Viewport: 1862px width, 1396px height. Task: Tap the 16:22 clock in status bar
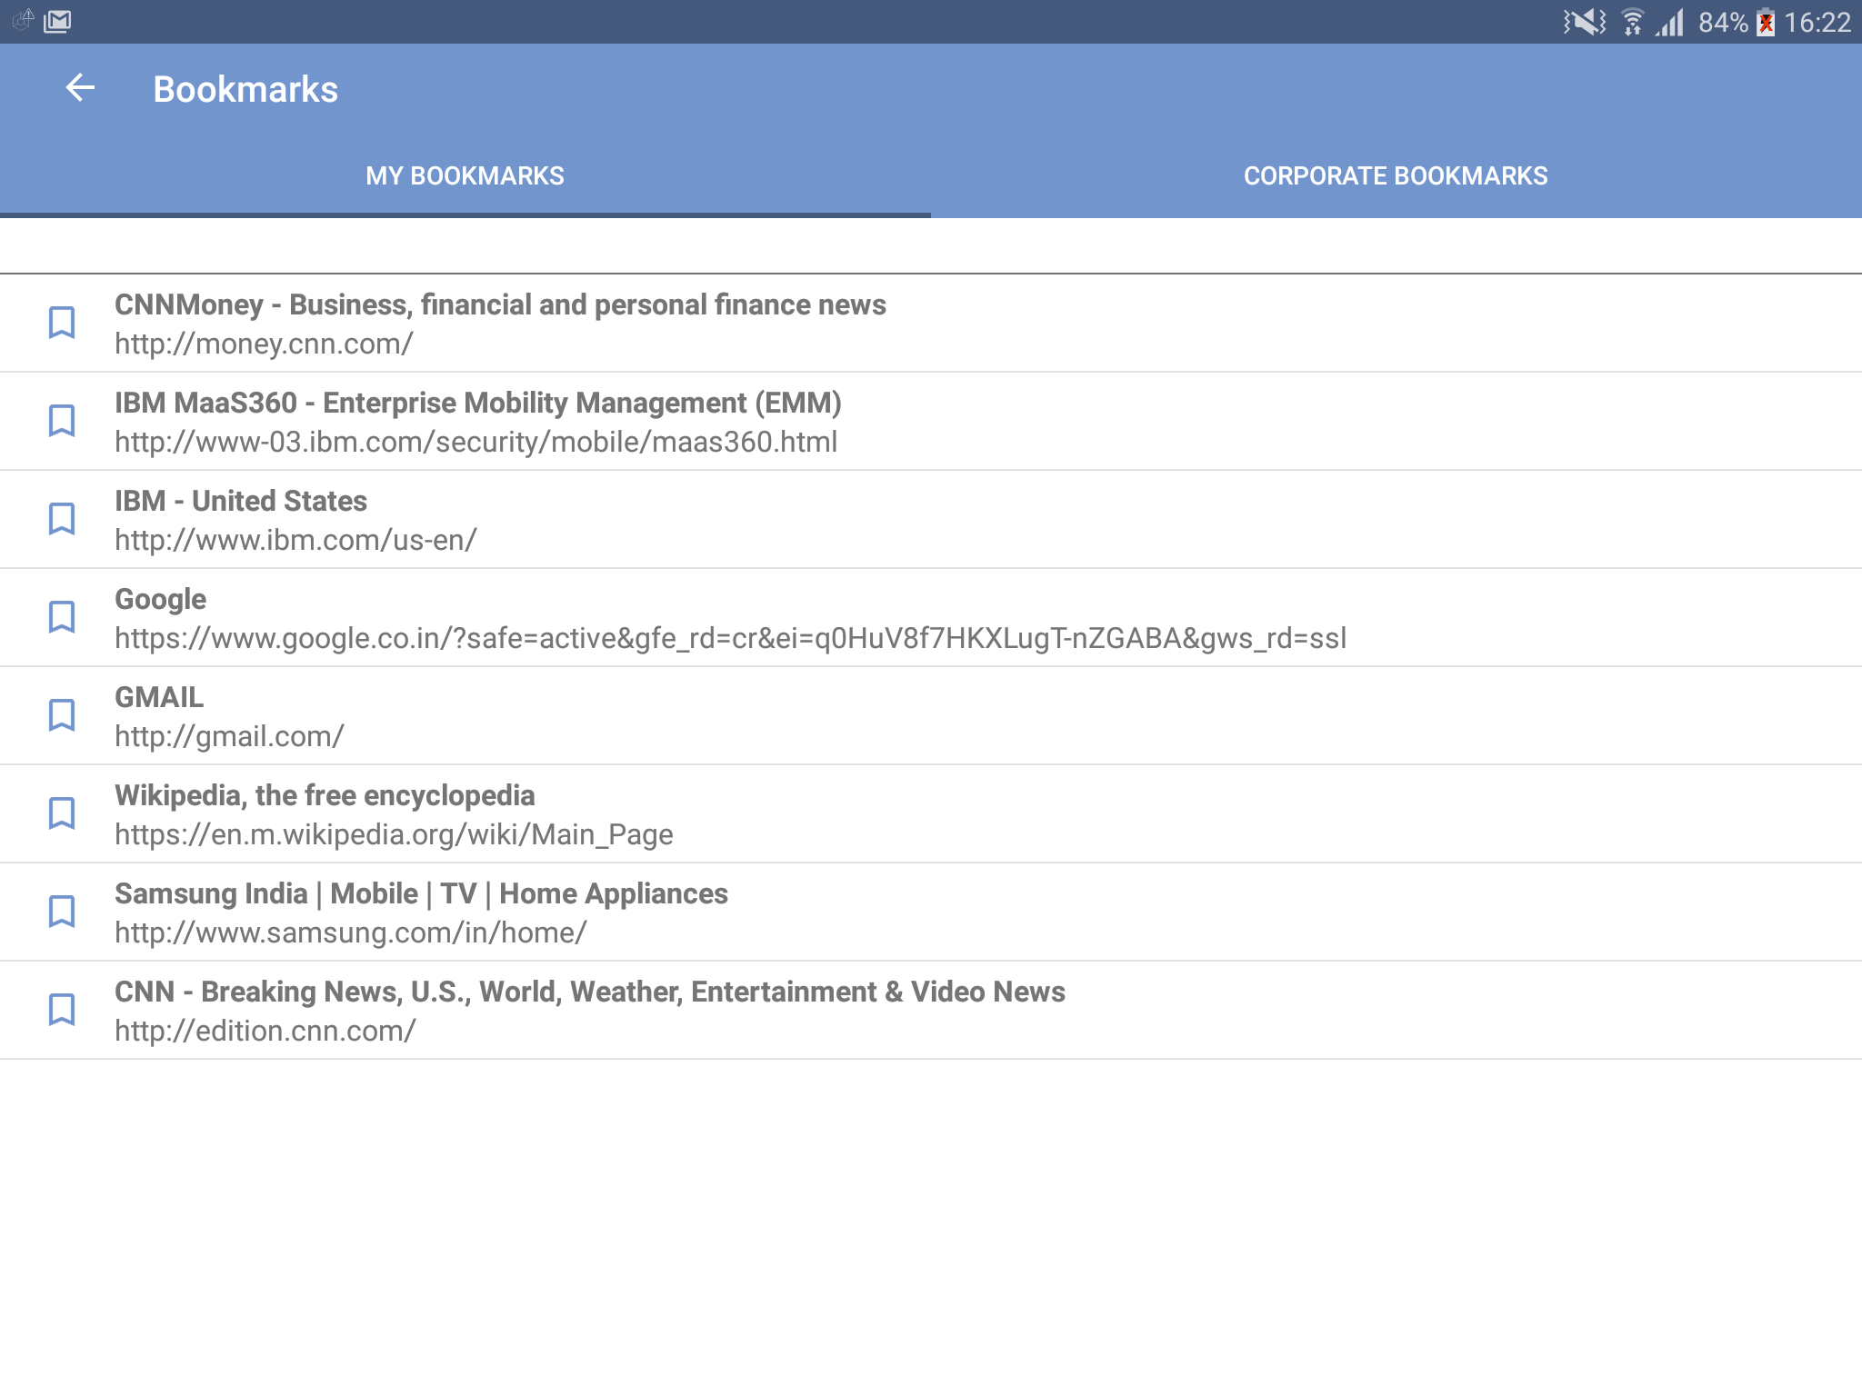click(x=1817, y=22)
